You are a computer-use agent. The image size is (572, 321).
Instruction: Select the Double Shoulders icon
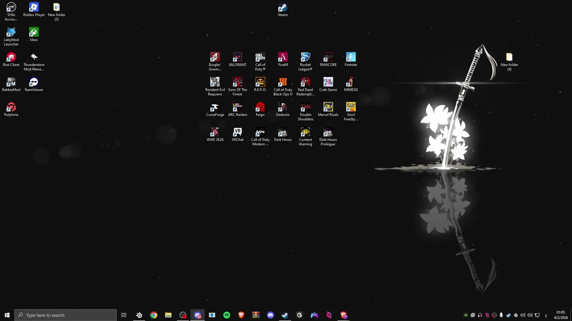click(x=305, y=112)
